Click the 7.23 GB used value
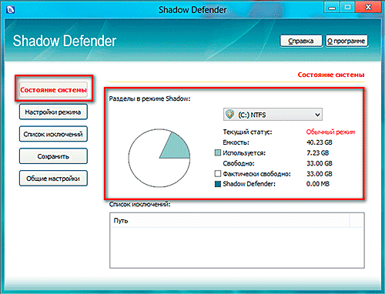385x294 pixels. [318, 153]
